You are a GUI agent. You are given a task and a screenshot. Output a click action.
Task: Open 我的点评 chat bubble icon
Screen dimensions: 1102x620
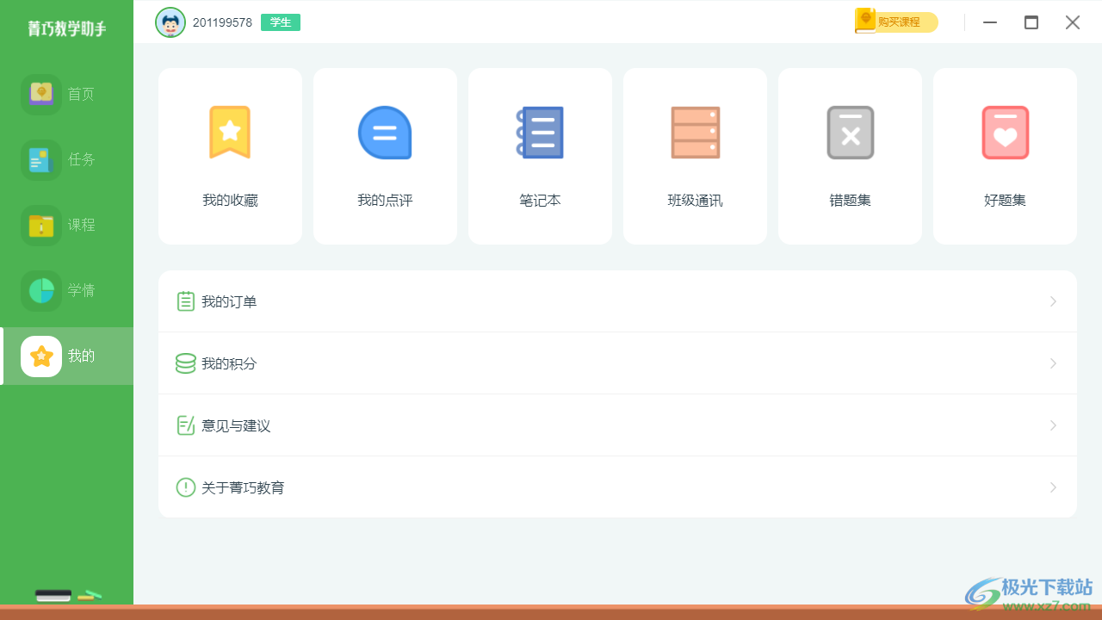(385, 133)
